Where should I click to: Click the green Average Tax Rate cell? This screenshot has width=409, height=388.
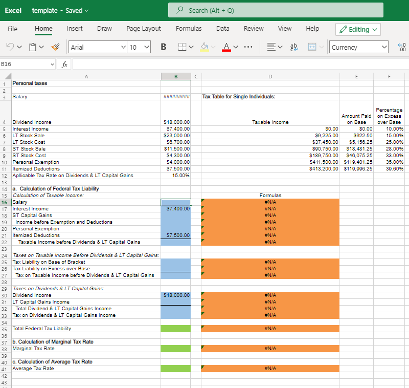click(x=176, y=369)
